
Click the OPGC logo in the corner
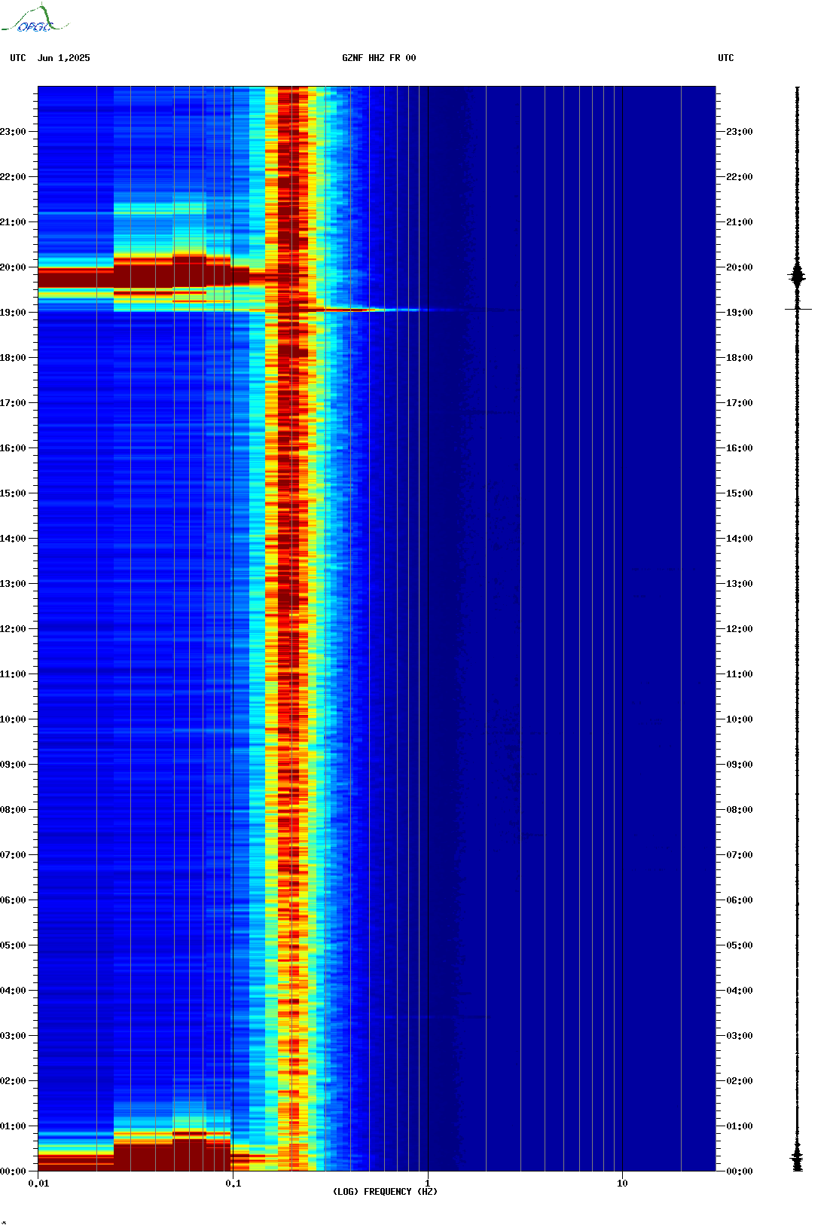click(34, 19)
